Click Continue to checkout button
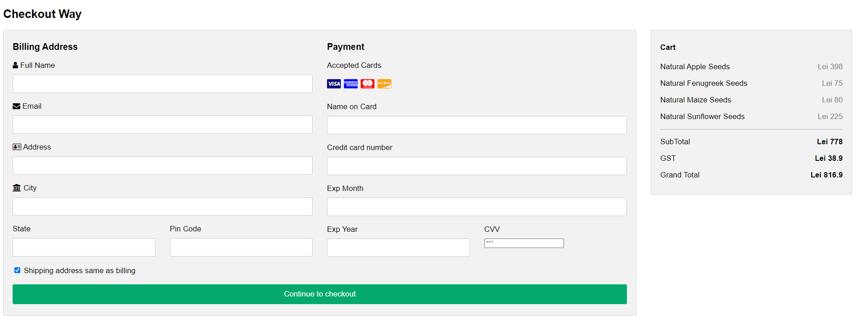Screen dimensions: 859x336 click(320, 294)
